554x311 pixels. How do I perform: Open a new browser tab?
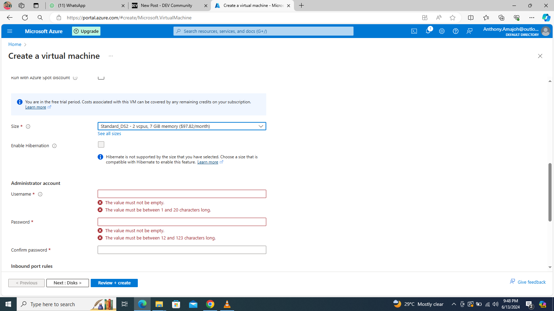[302, 6]
